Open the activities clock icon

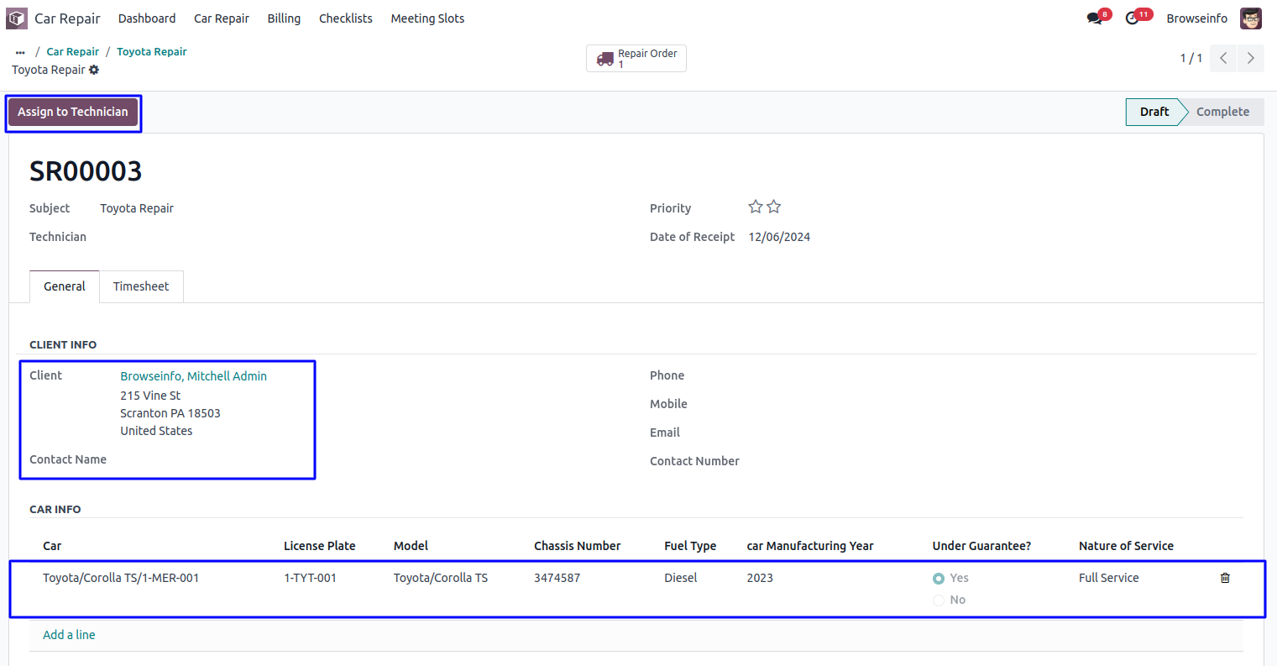coord(1133,18)
